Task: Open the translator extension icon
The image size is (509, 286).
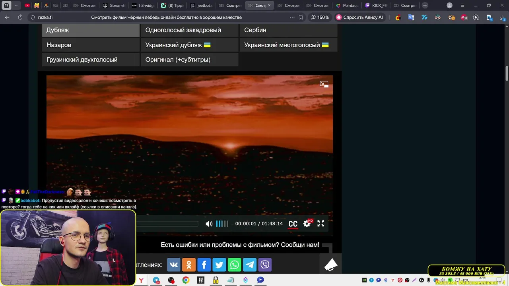Action: point(411,17)
